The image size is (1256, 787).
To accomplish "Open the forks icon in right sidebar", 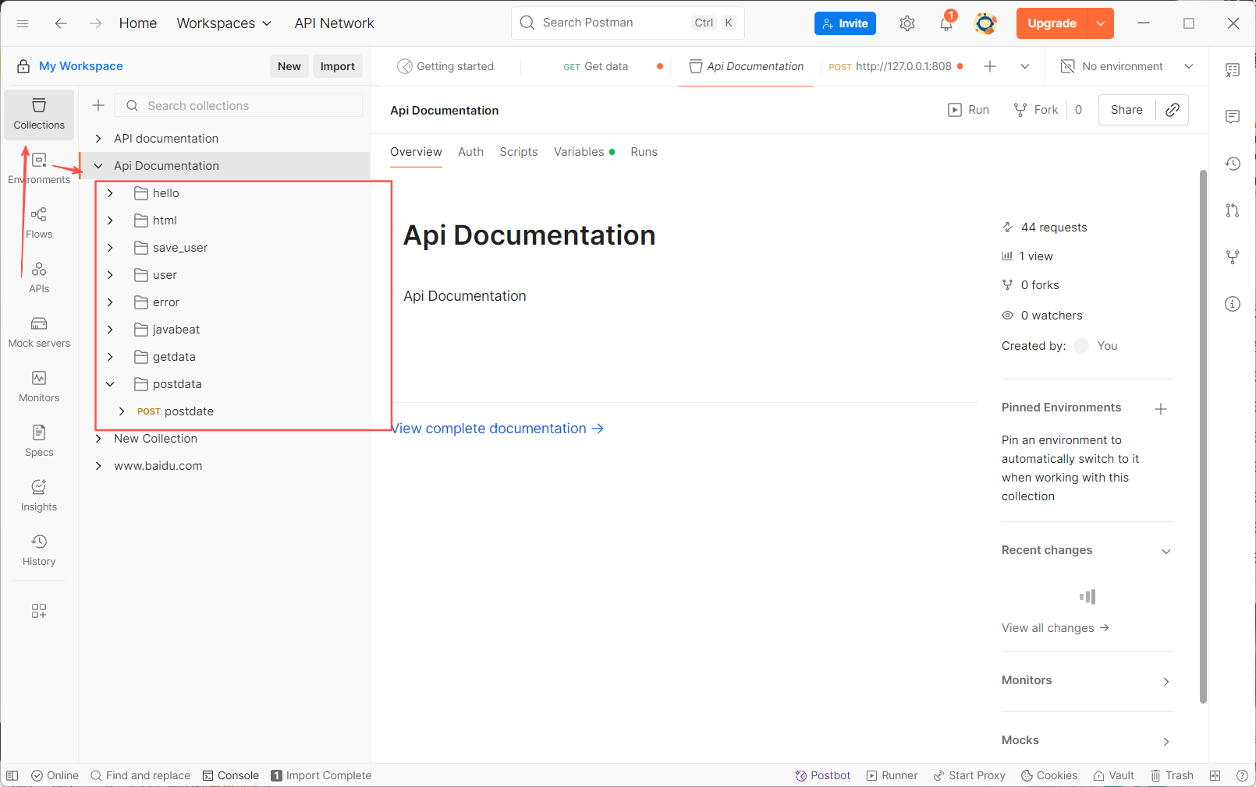I will click(1233, 257).
